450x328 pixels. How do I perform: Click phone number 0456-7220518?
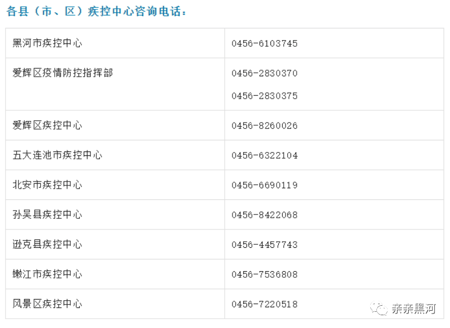(264, 305)
